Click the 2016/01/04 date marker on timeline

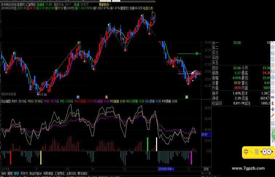point(166,169)
